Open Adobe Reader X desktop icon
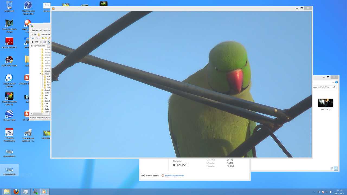Viewport: 347px width, 195px height. click(x=9, y=43)
